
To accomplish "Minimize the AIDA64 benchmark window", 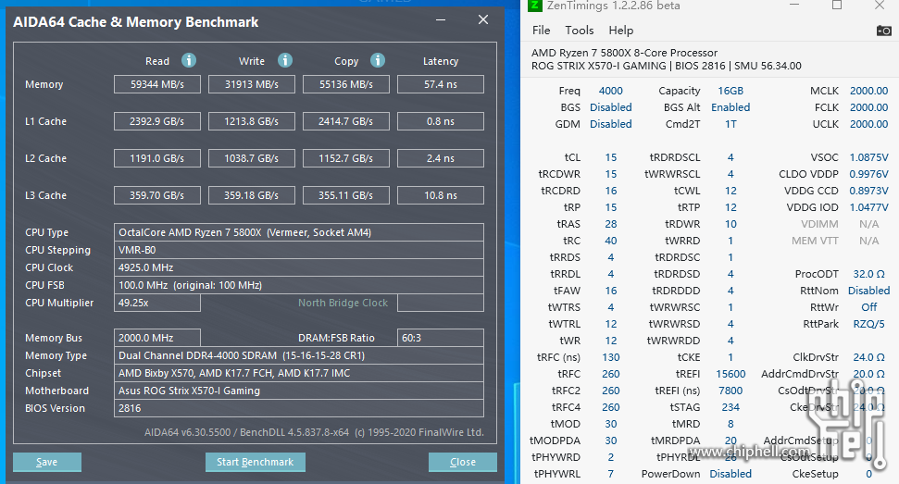I will [441, 20].
